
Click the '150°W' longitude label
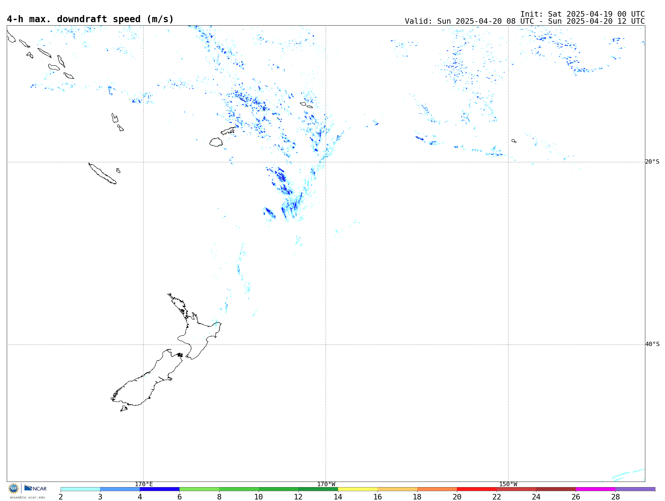coord(508,484)
